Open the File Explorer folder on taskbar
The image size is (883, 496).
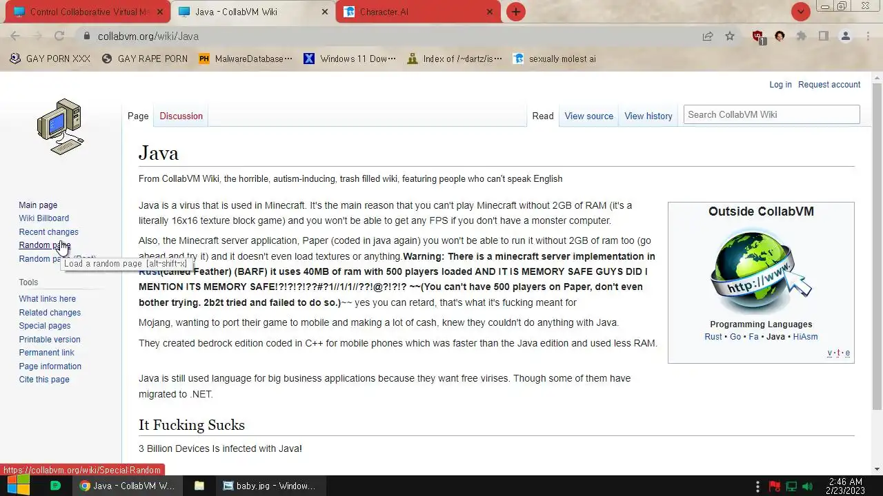pos(199,486)
